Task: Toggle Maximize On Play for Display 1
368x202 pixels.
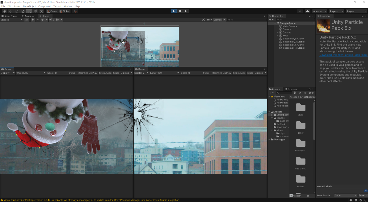Action: (87, 73)
